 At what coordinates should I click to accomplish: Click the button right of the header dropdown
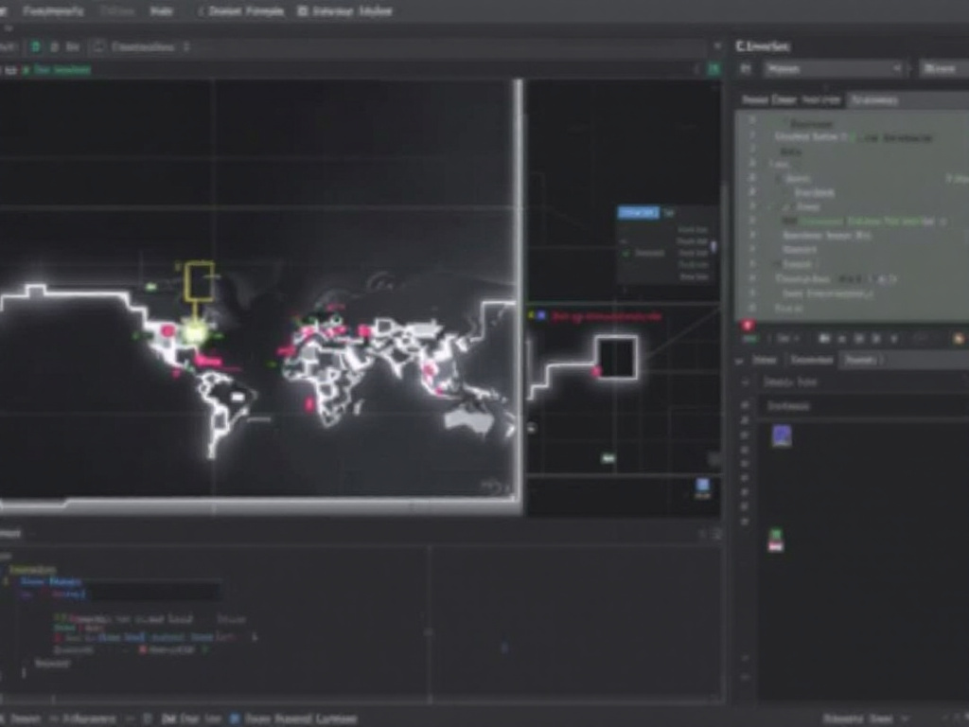(x=943, y=69)
